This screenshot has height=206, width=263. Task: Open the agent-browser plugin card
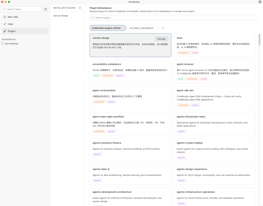coord(214,71)
